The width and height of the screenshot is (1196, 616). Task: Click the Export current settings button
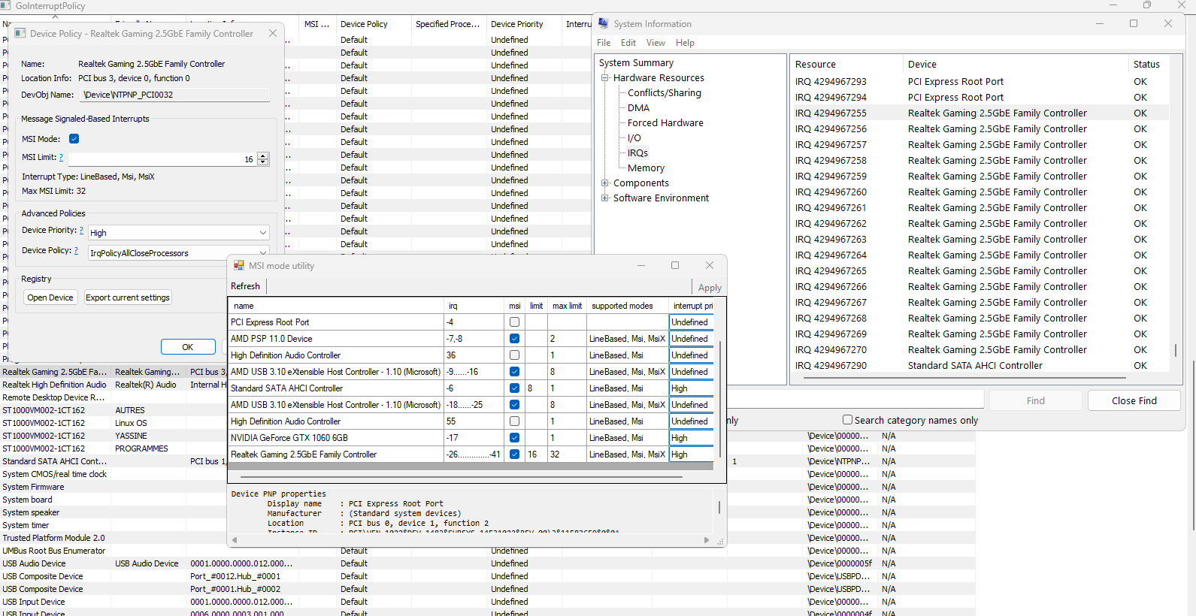pos(128,297)
